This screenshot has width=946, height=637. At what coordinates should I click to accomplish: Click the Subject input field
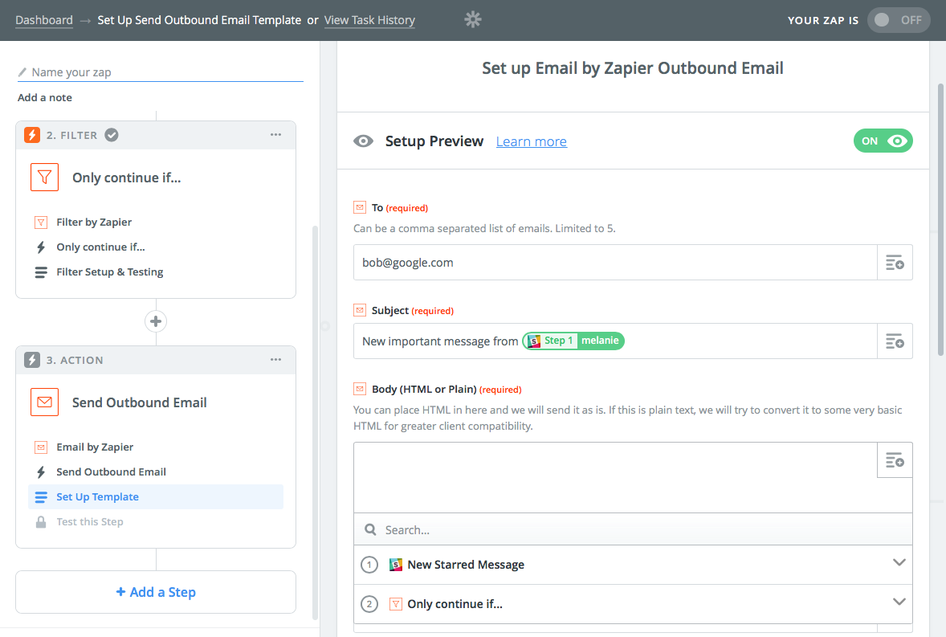click(x=615, y=341)
